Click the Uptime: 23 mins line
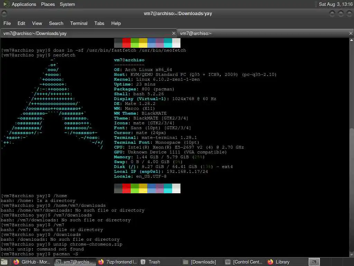The image size is (354, 266). pos(135,84)
